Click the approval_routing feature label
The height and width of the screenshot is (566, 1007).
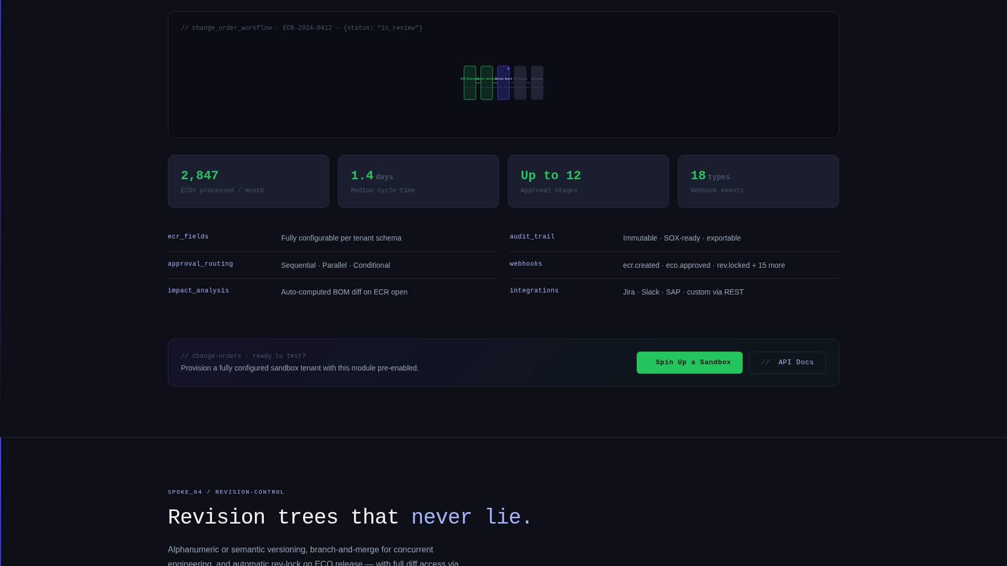[200, 264]
